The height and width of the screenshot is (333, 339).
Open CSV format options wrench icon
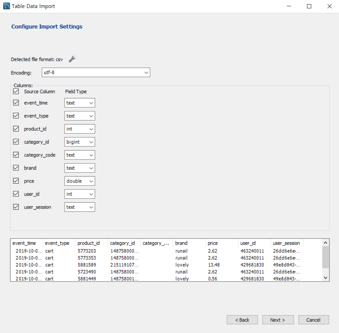(x=72, y=59)
